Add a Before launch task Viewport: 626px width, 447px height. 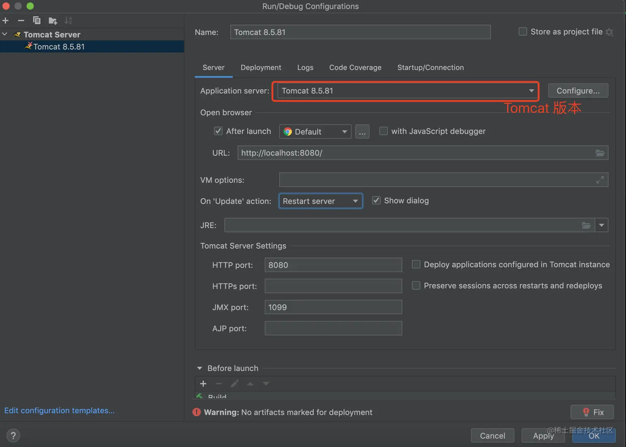pyautogui.click(x=203, y=384)
